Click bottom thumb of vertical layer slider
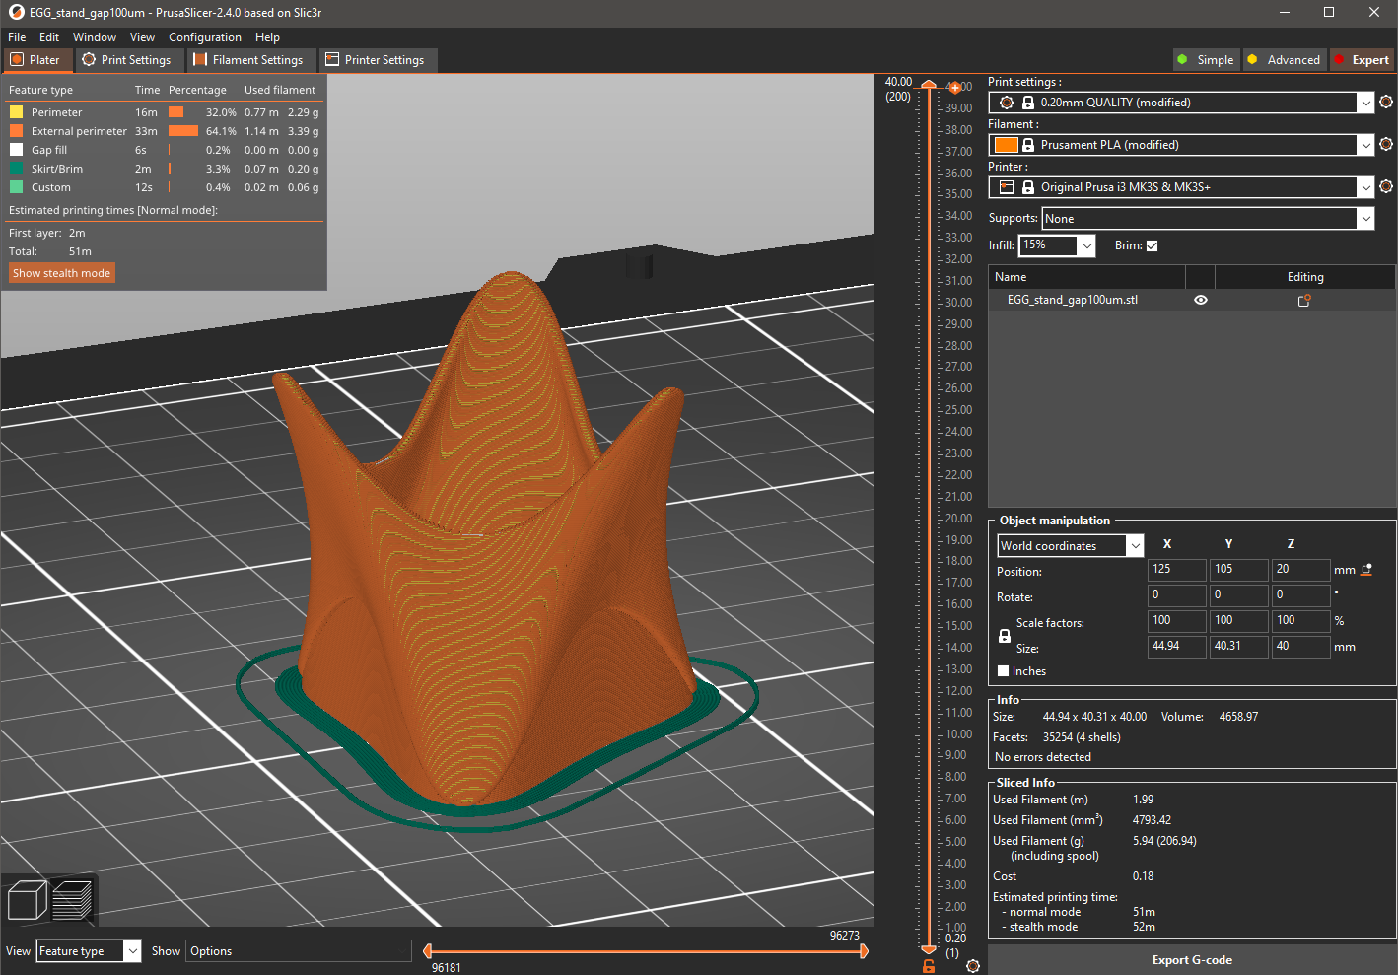The width and height of the screenshot is (1398, 975). [928, 949]
